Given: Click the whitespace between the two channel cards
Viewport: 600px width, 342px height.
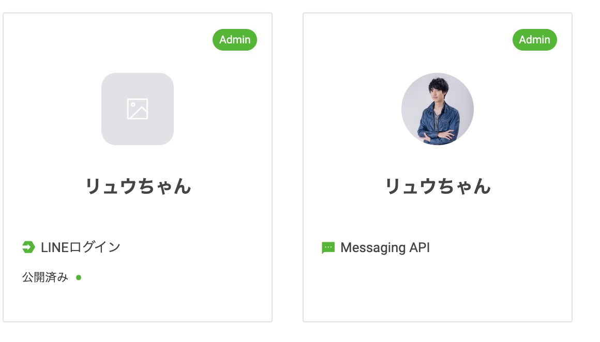Looking at the screenshot, I should 288,167.
